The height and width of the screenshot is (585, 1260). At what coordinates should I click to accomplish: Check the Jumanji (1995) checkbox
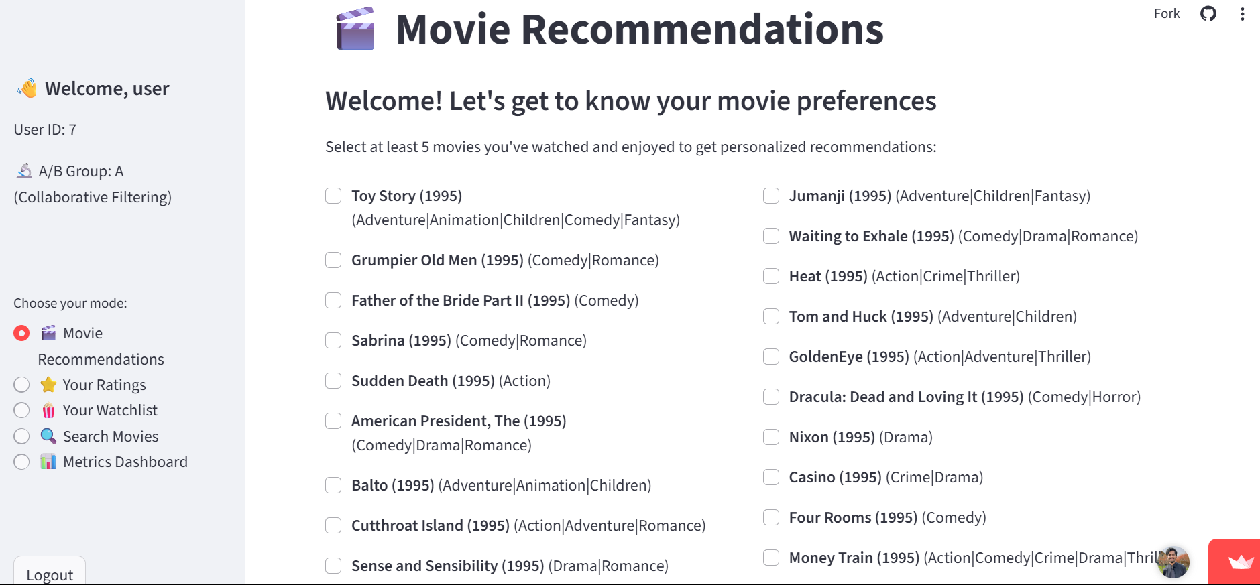click(x=771, y=196)
